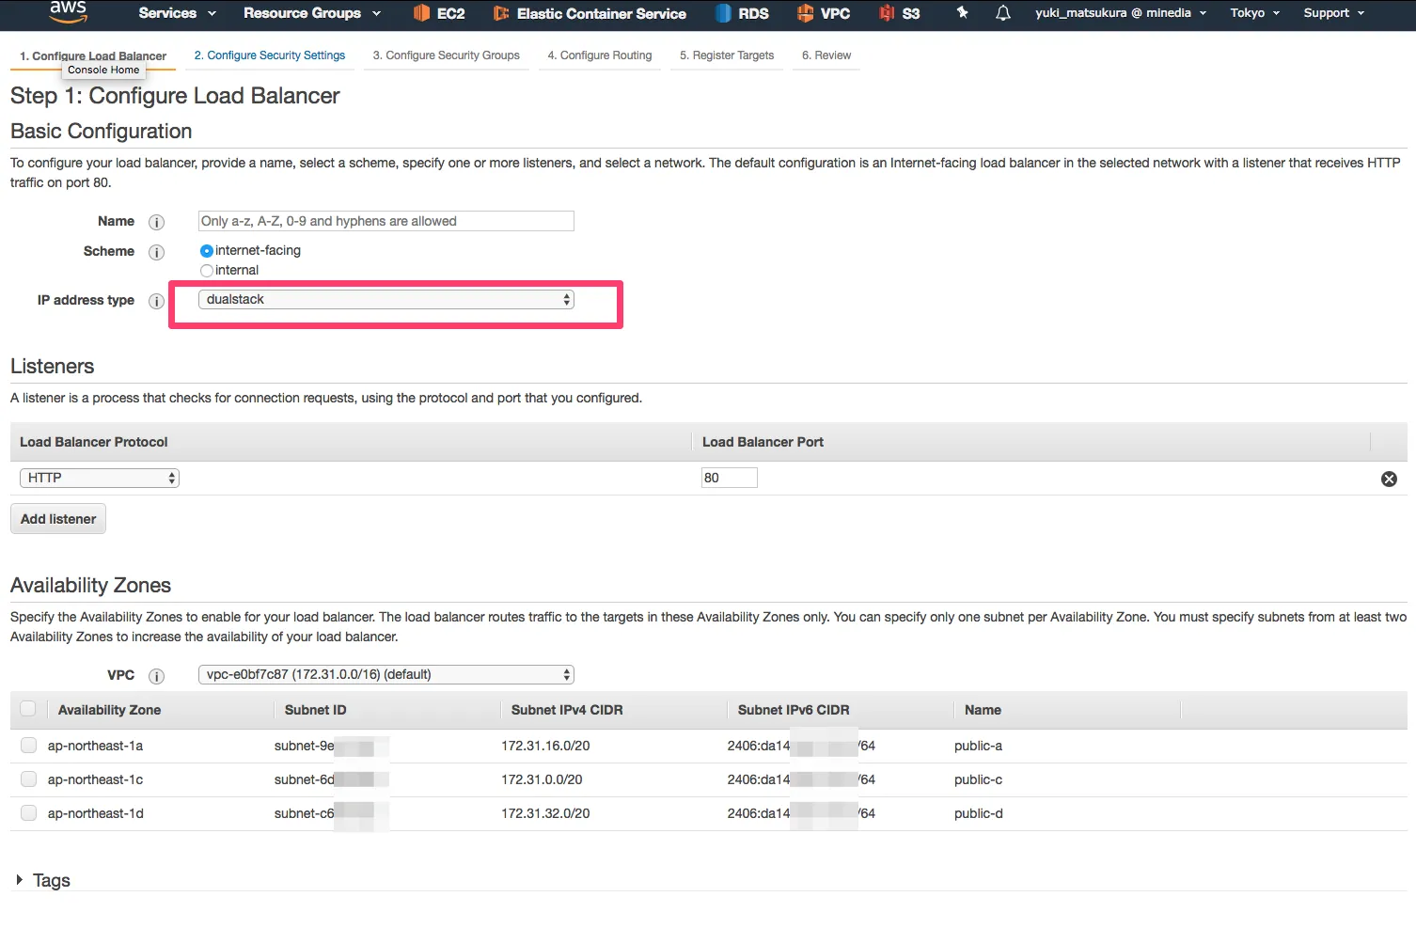Check the ap-northeast-1a availability zone
Image resolution: width=1416 pixels, height=944 pixels.
pyautogui.click(x=29, y=746)
